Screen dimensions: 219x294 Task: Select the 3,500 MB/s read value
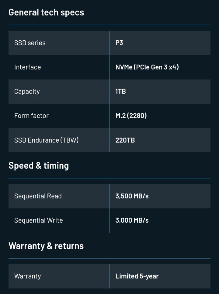point(132,196)
